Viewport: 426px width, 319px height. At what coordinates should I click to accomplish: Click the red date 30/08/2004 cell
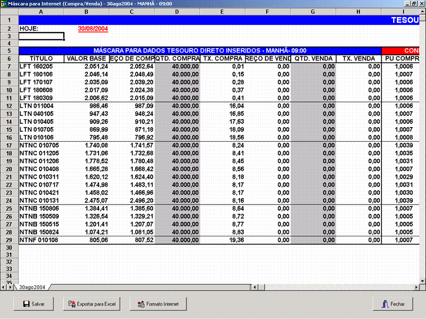click(x=93, y=29)
